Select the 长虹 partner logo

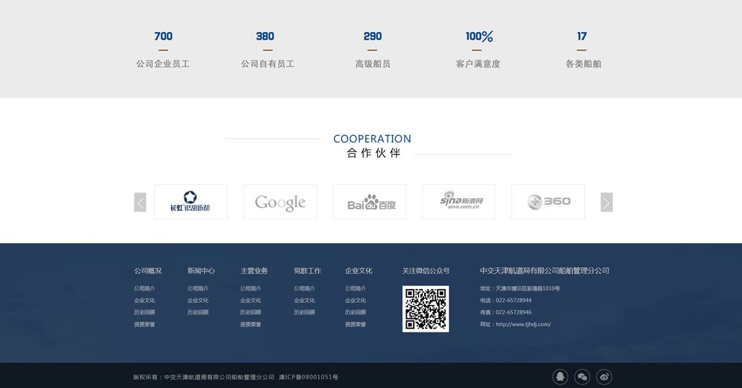click(191, 201)
